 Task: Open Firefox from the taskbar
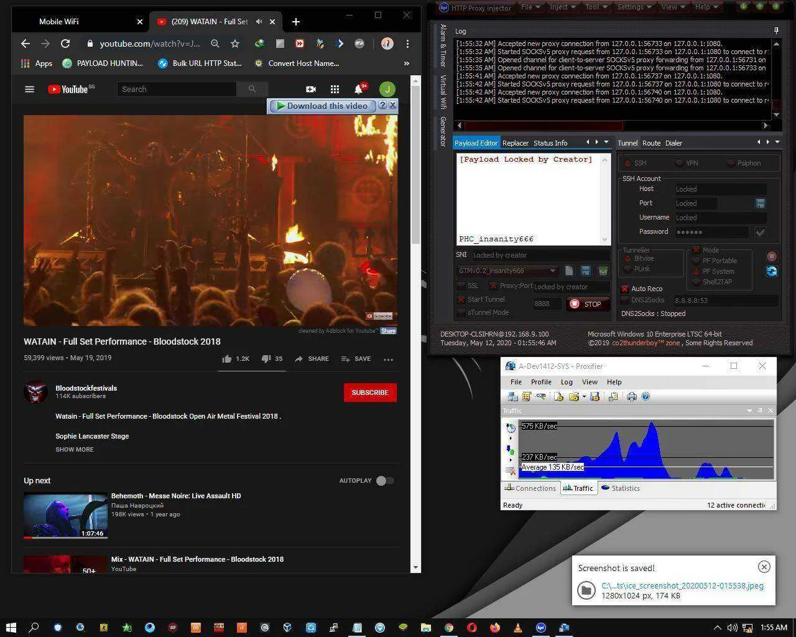point(495,627)
